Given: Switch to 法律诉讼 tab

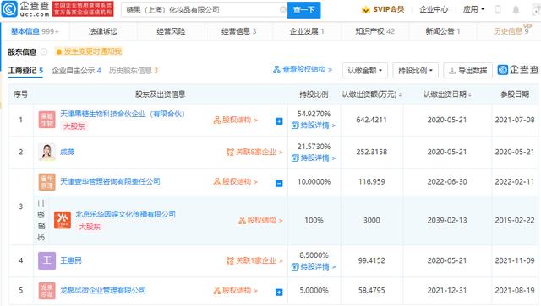Looking at the screenshot, I should [x=103, y=31].
